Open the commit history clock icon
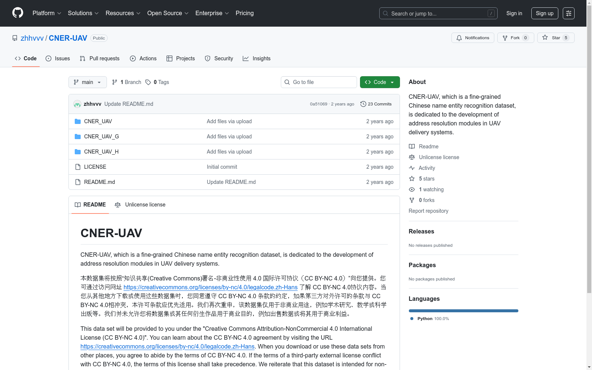Image resolution: width=592 pixels, height=370 pixels. 363,104
